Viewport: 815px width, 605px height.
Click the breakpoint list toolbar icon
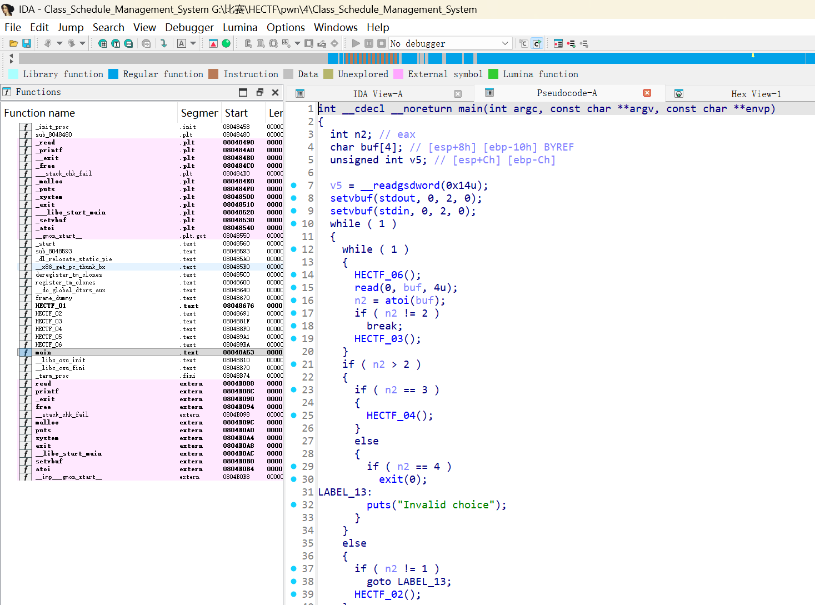click(x=558, y=43)
